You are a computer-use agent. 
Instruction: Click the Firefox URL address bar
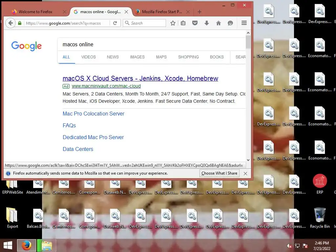[67, 23]
